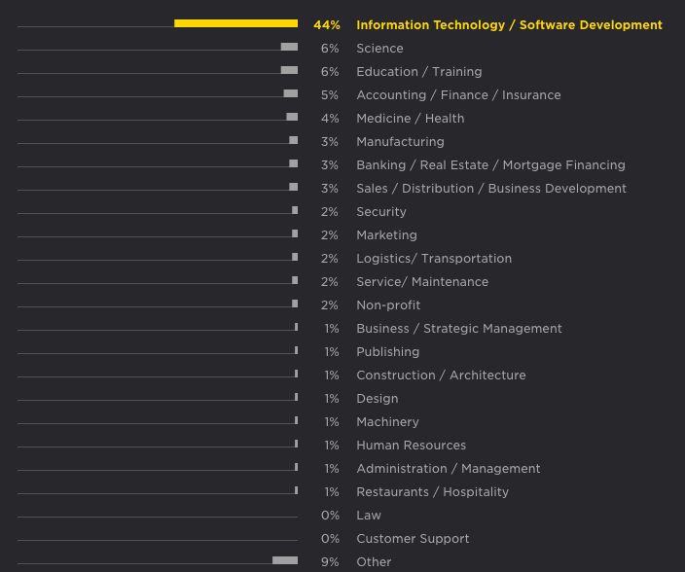
Task: Click the 44% percentage value
Action: pyautogui.click(x=327, y=25)
